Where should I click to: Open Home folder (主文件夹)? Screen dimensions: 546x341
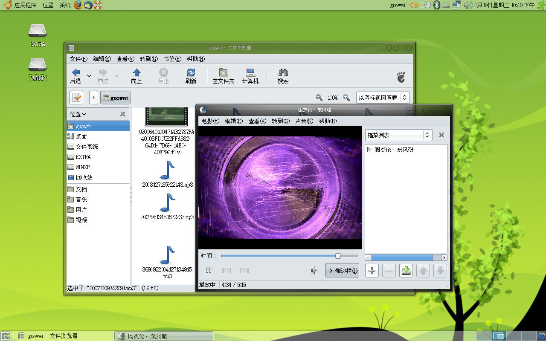[223, 76]
